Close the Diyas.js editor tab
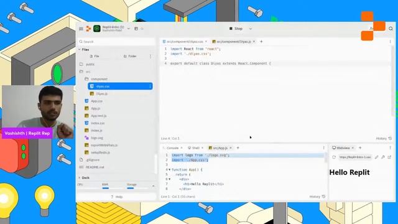 pyautogui.click(x=254, y=42)
